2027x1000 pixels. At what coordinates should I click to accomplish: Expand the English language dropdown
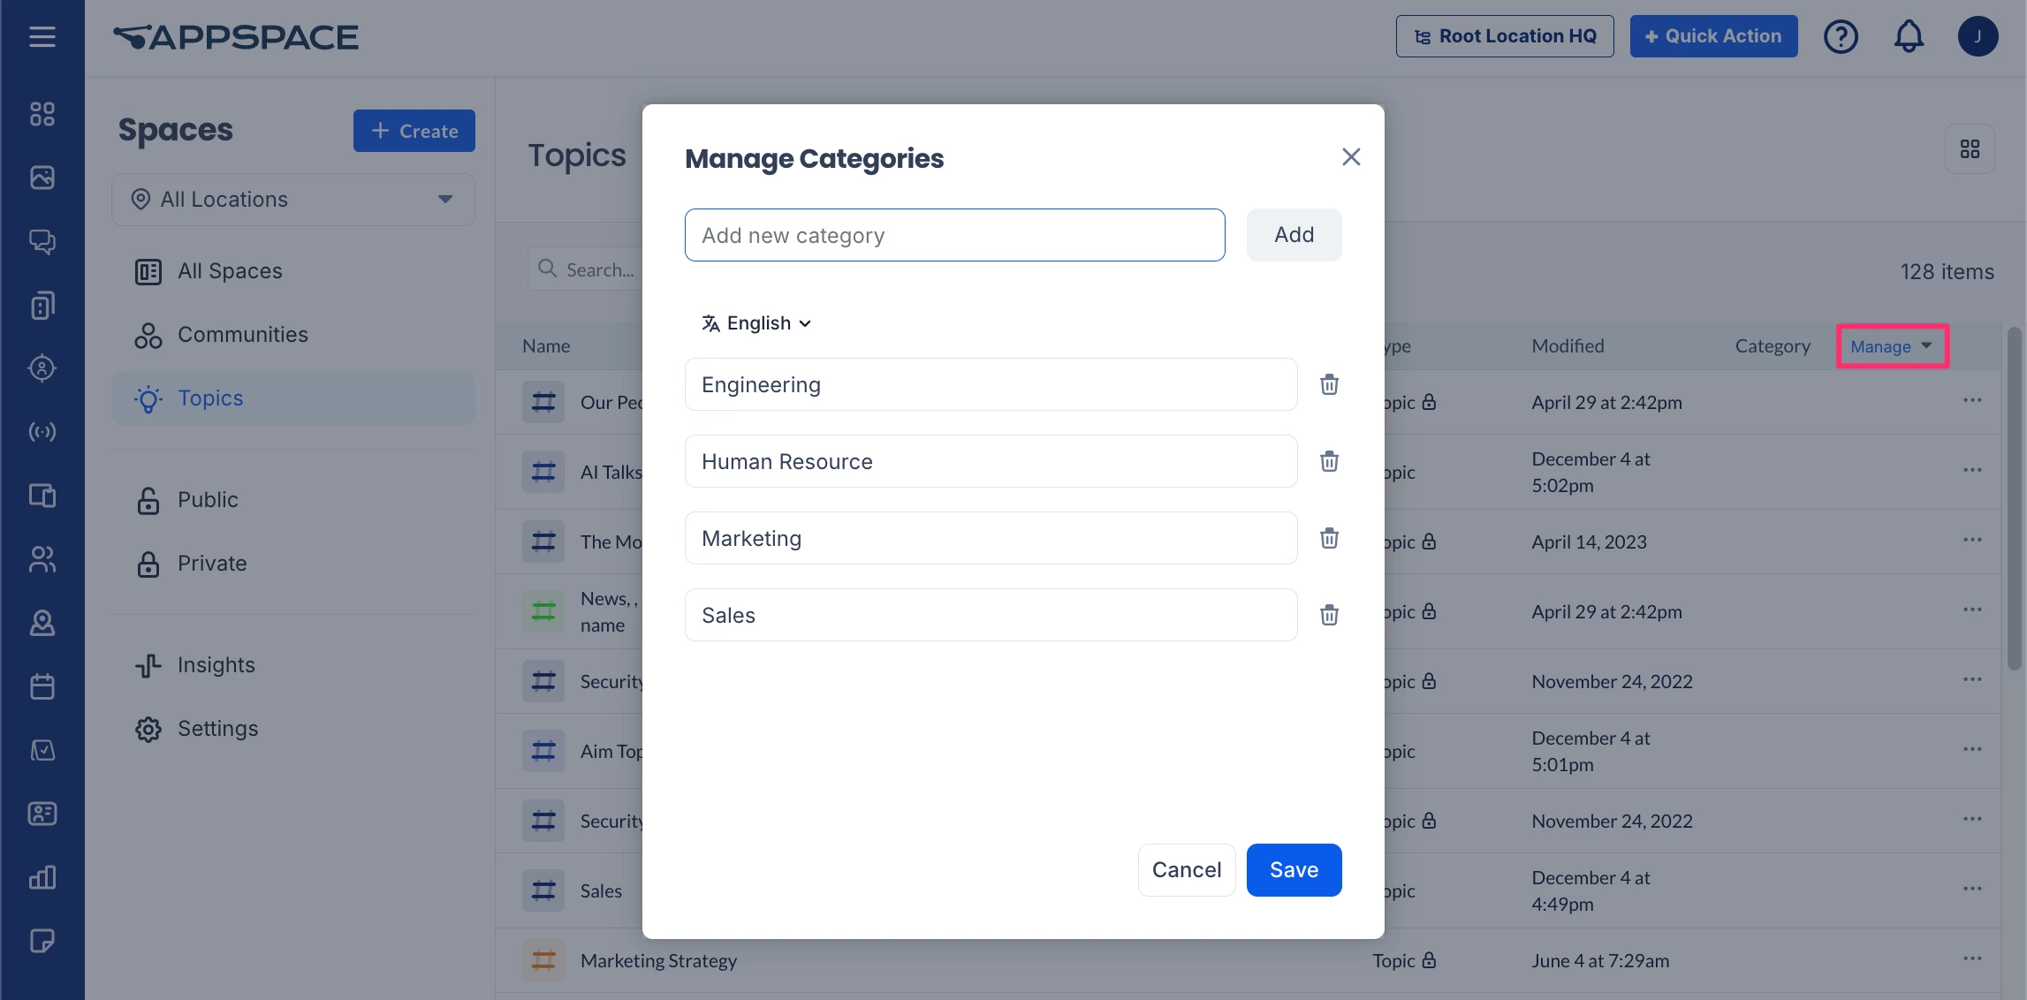[756, 323]
